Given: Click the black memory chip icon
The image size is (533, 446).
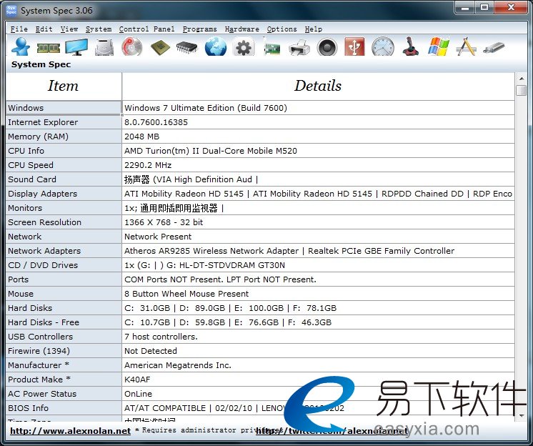Looking at the screenshot, I should [x=187, y=48].
